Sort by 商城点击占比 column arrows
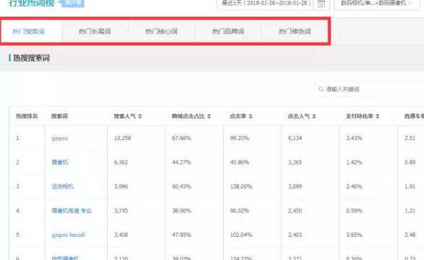 (x=209, y=116)
